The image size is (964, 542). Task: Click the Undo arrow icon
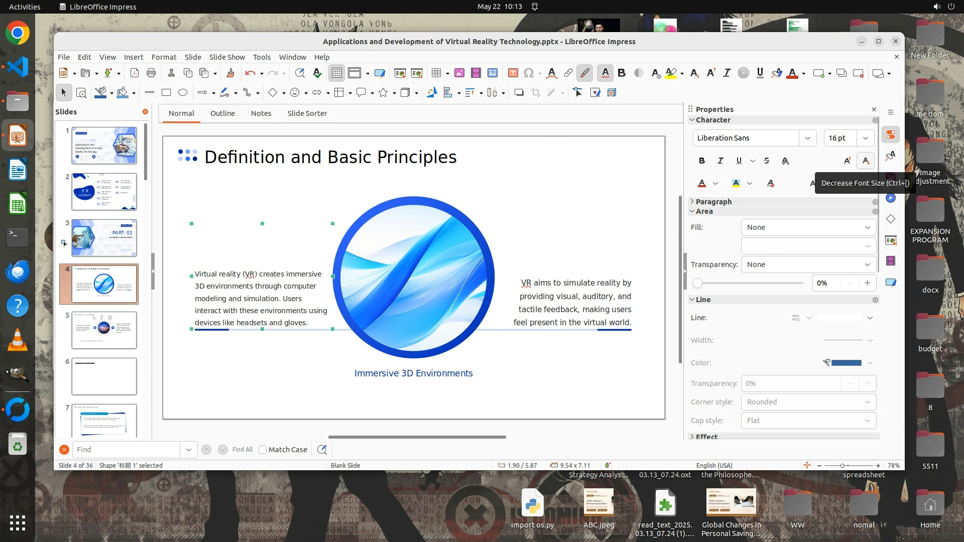pyautogui.click(x=250, y=73)
